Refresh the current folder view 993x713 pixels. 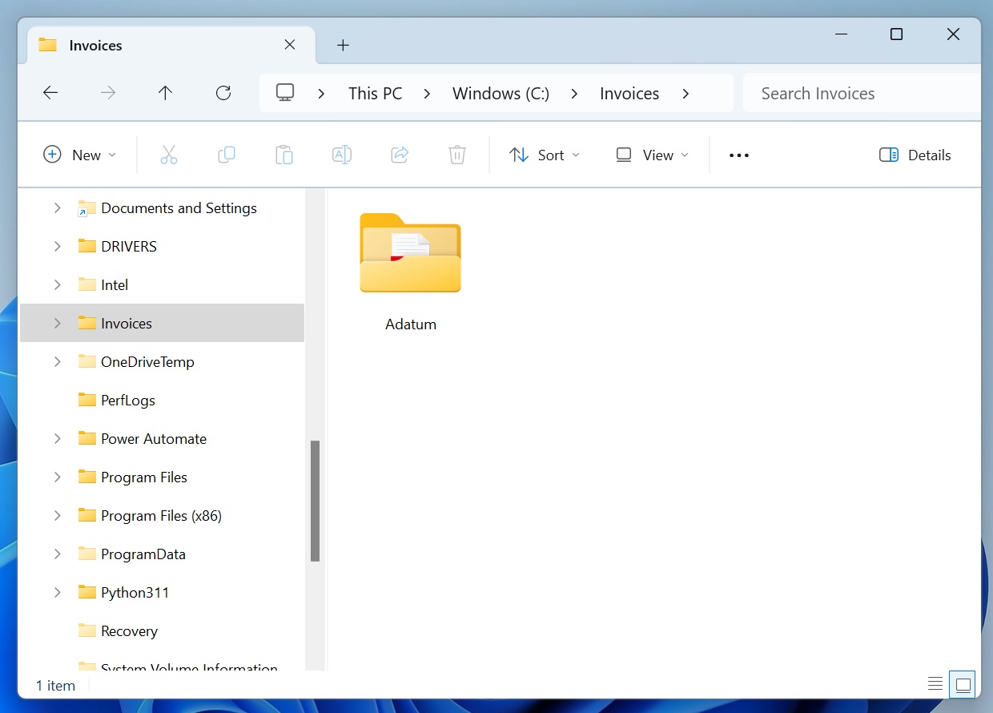pyautogui.click(x=223, y=93)
